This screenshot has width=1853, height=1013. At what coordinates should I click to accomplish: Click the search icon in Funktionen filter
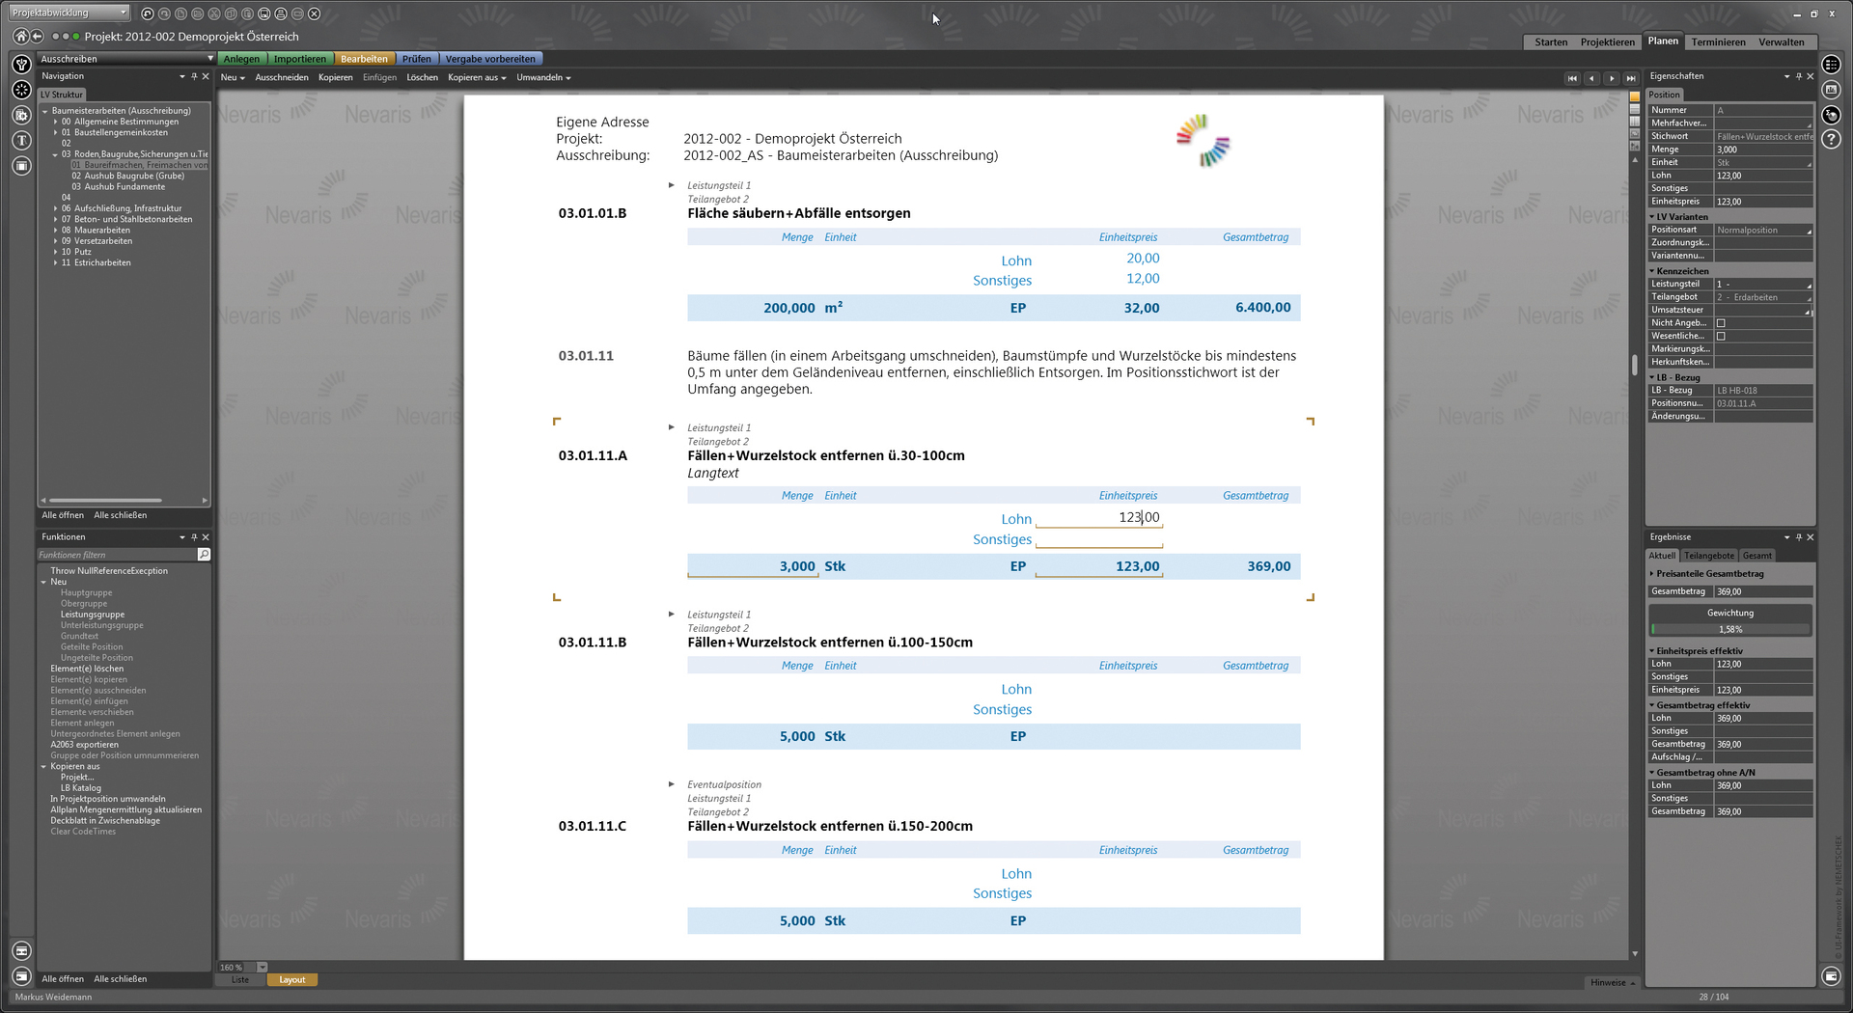(204, 555)
